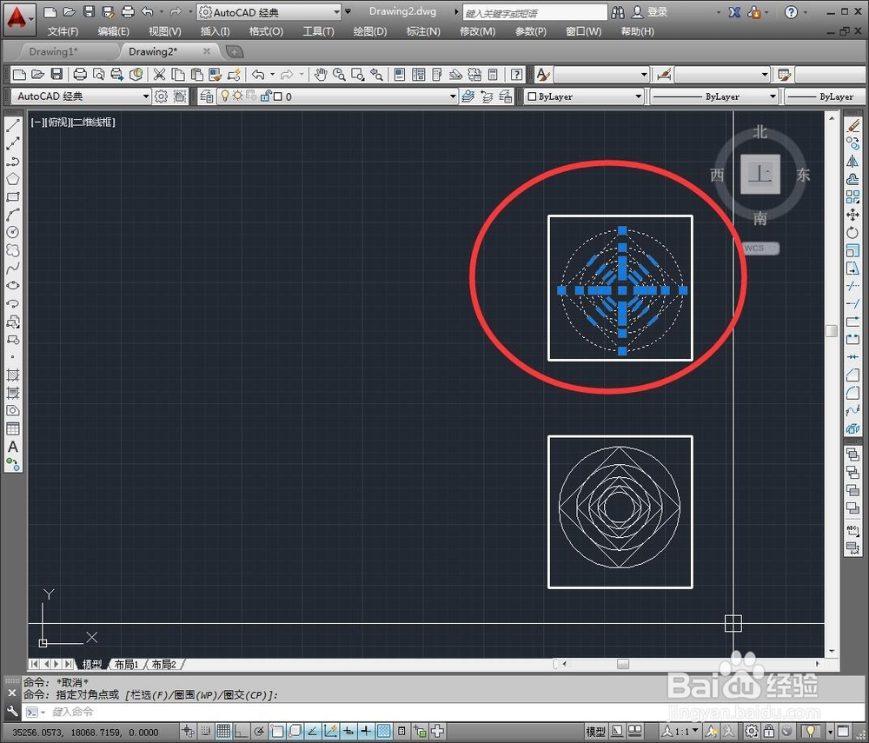Toggle Ortho mode in status bar
Image resolution: width=869 pixels, height=743 pixels.
point(241,732)
